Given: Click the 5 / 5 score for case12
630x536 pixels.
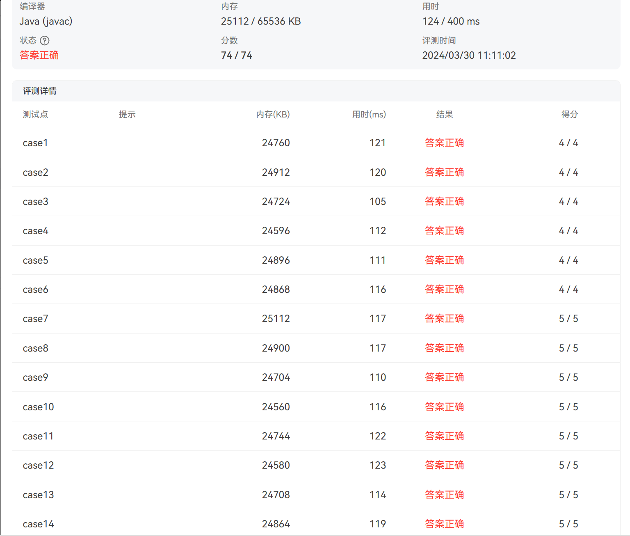Looking at the screenshot, I should (568, 465).
